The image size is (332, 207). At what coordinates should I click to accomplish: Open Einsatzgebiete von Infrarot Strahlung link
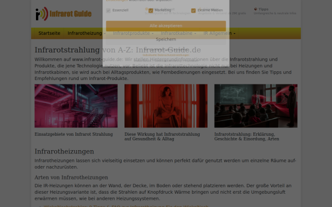[74, 134]
